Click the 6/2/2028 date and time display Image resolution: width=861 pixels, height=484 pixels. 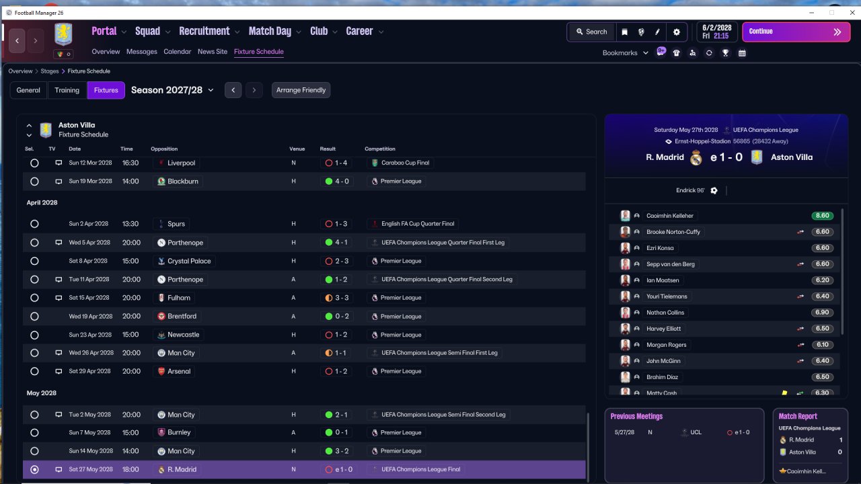coord(717,32)
